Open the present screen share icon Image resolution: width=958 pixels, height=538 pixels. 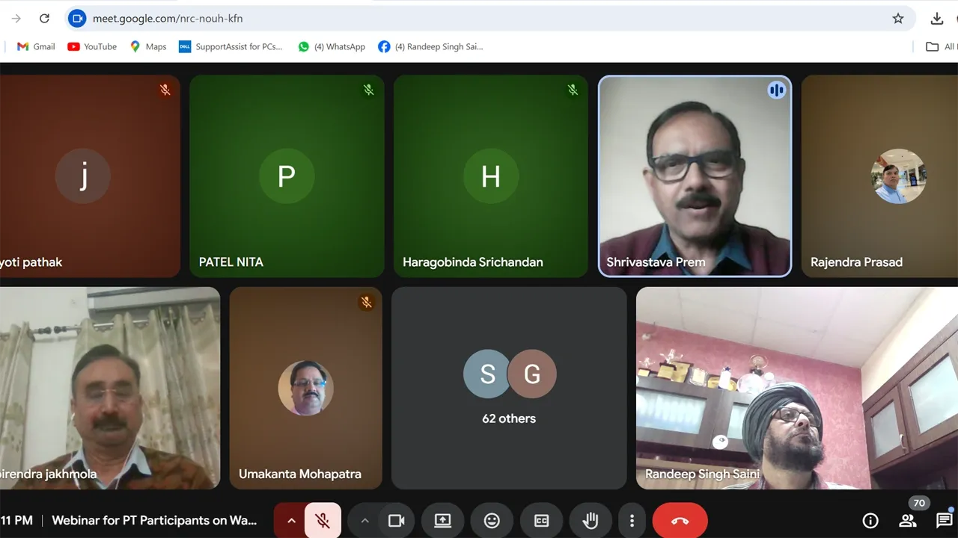pyautogui.click(x=442, y=521)
